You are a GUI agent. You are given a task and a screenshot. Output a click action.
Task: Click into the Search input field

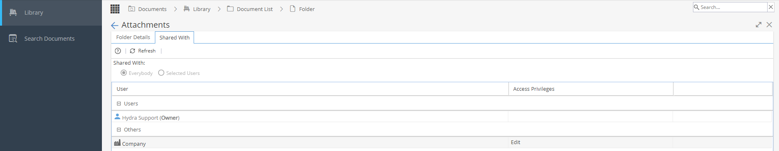point(733,7)
